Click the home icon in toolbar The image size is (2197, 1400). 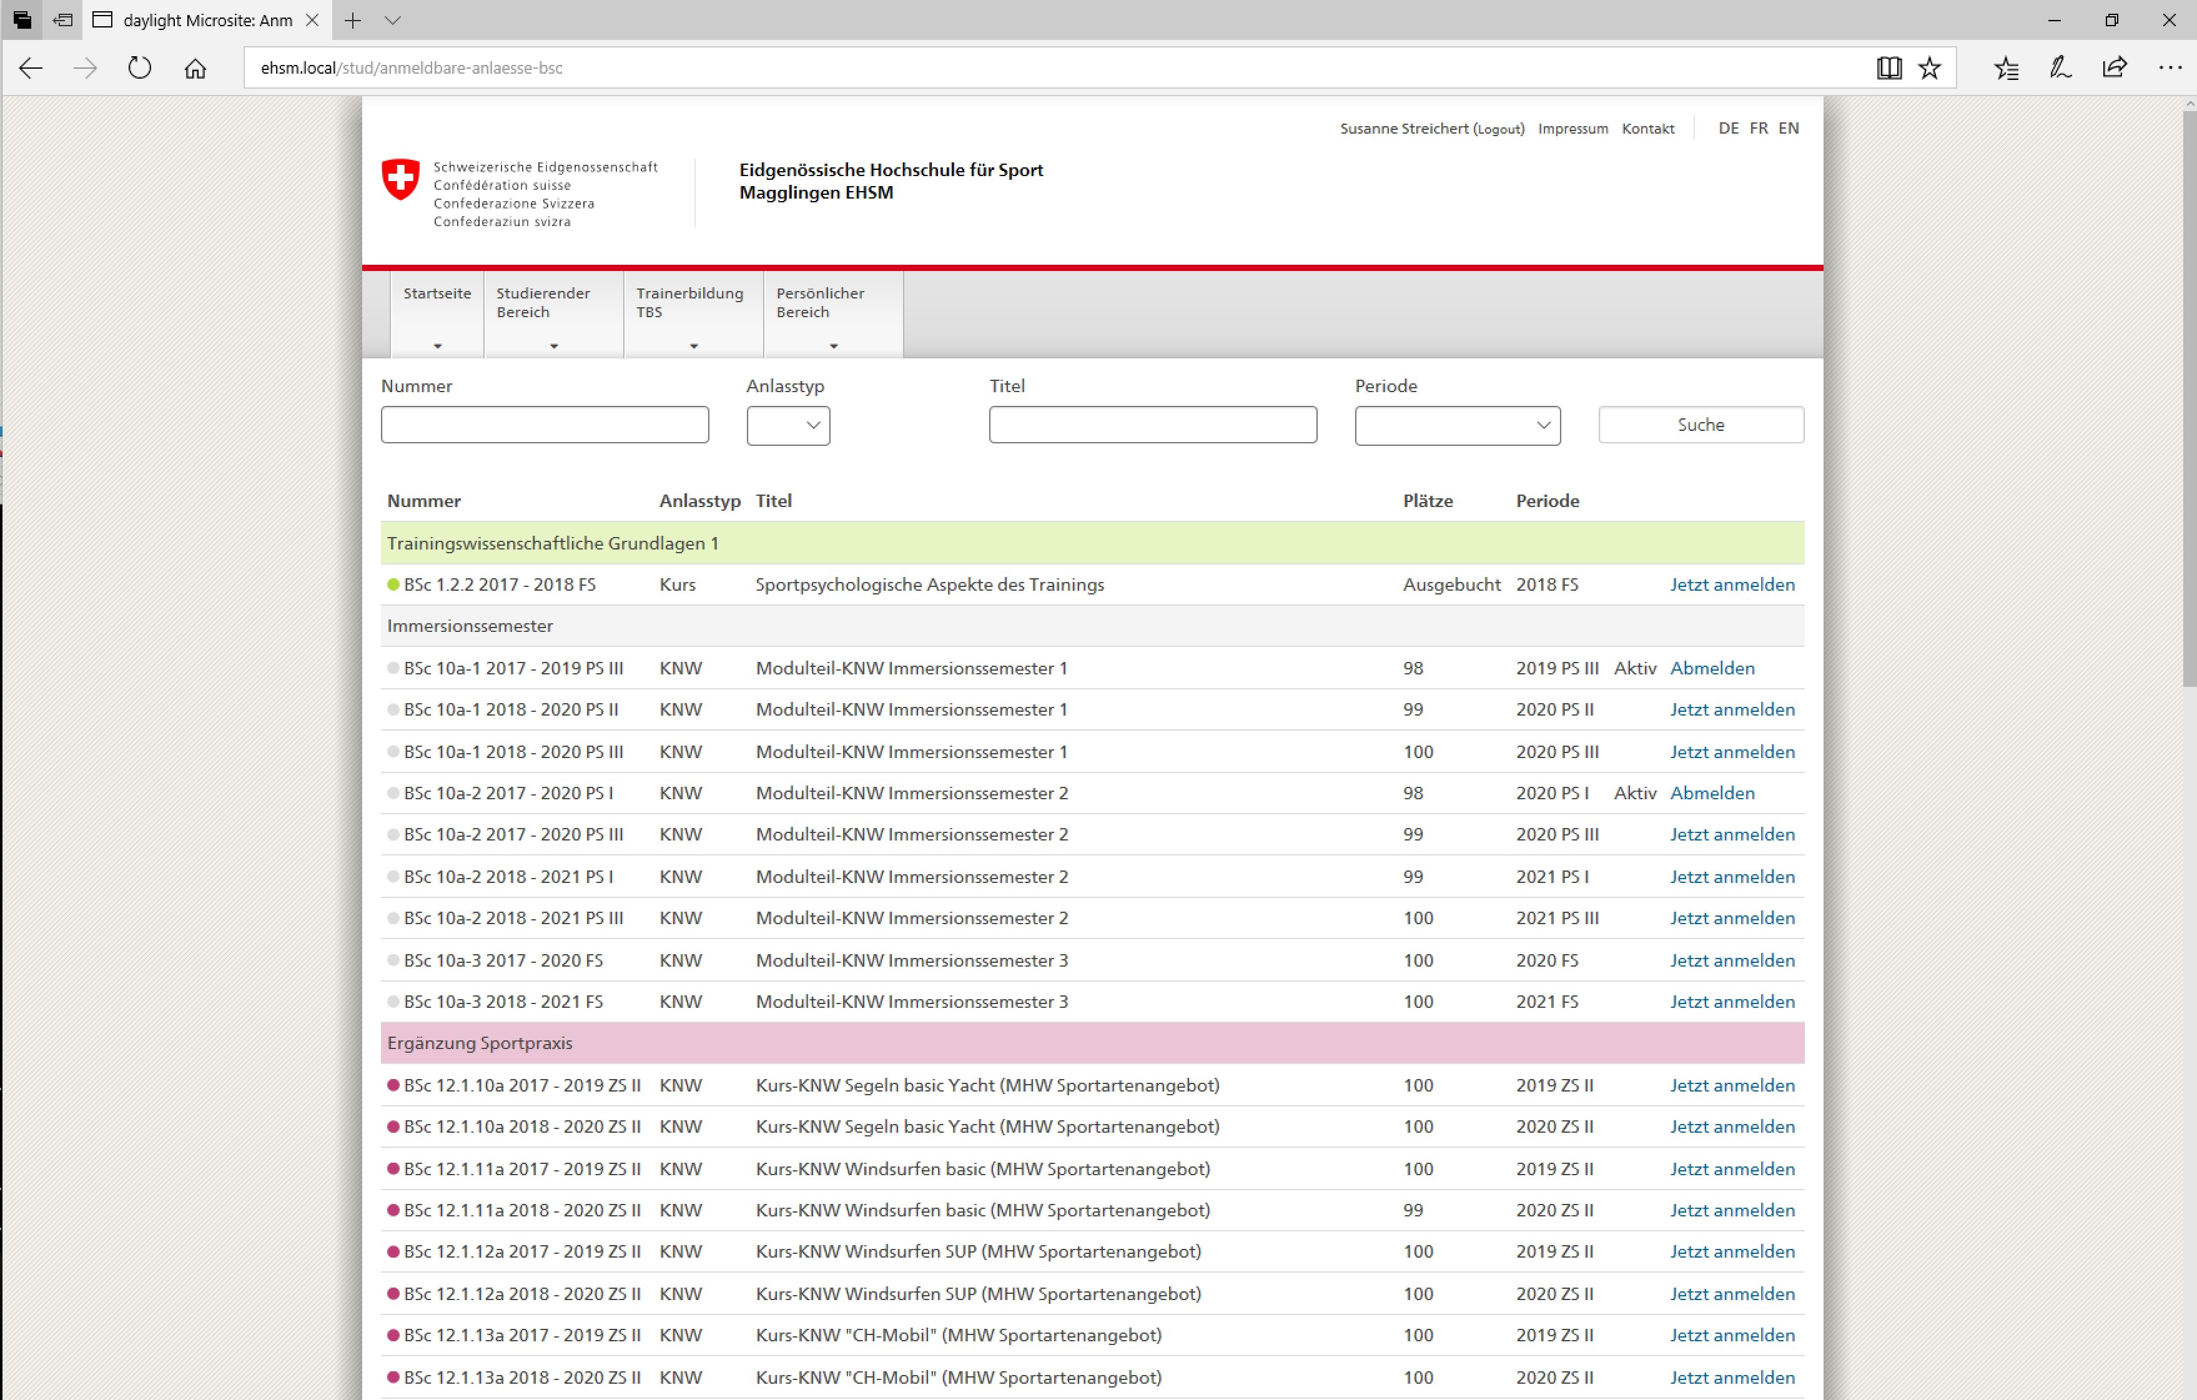[x=195, y=67]
